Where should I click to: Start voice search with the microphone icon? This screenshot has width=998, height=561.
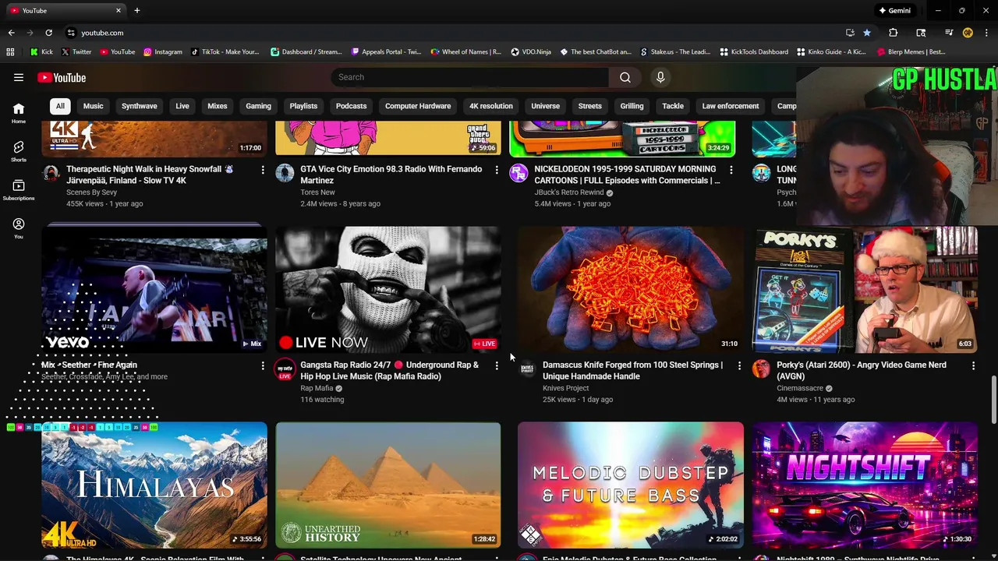coord(660,77)
